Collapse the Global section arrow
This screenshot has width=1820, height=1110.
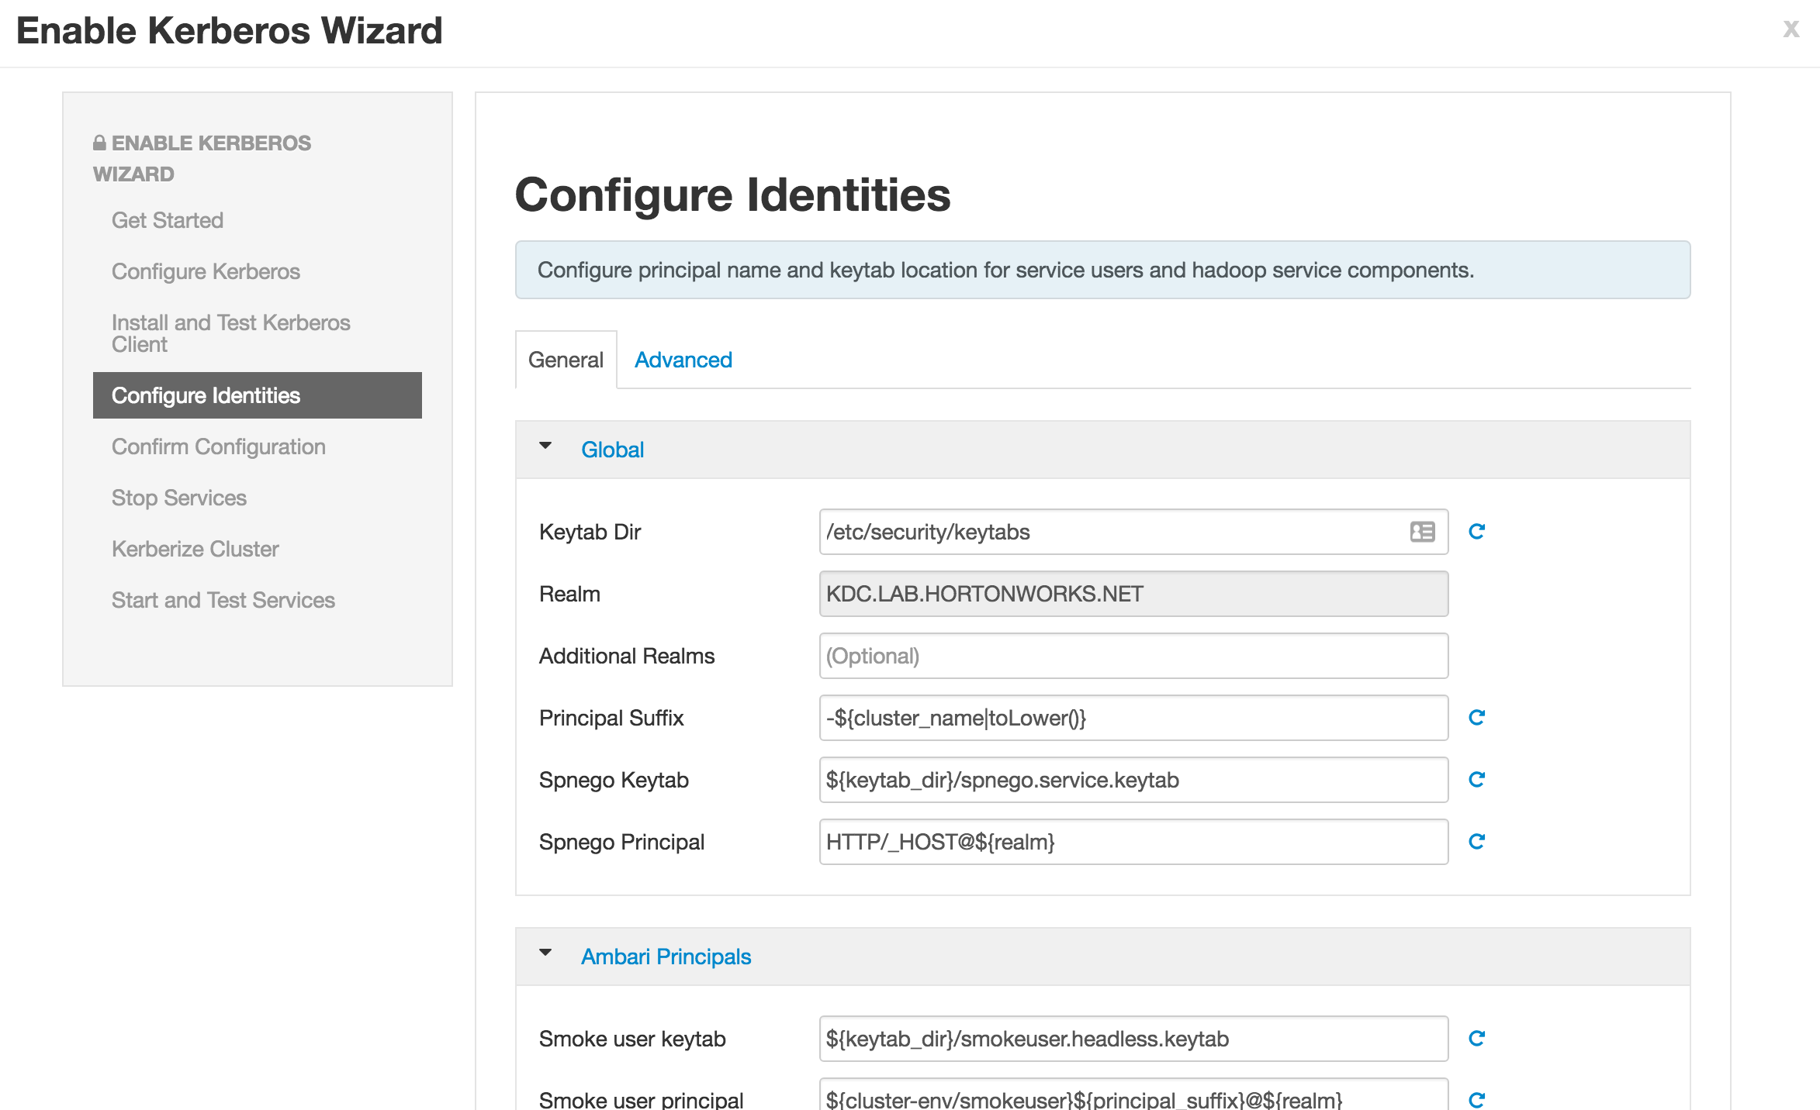(545, 446)
